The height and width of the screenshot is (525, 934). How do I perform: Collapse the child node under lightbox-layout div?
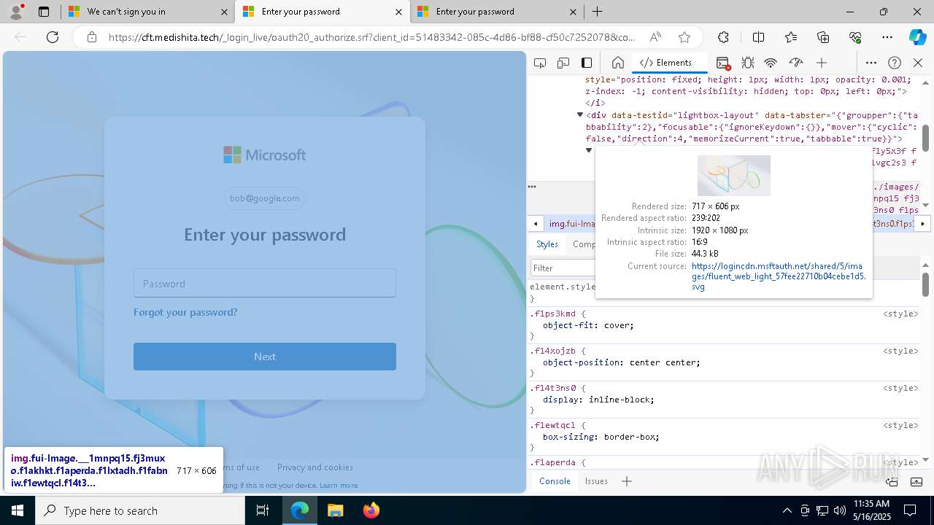click(x=589, y=150)
